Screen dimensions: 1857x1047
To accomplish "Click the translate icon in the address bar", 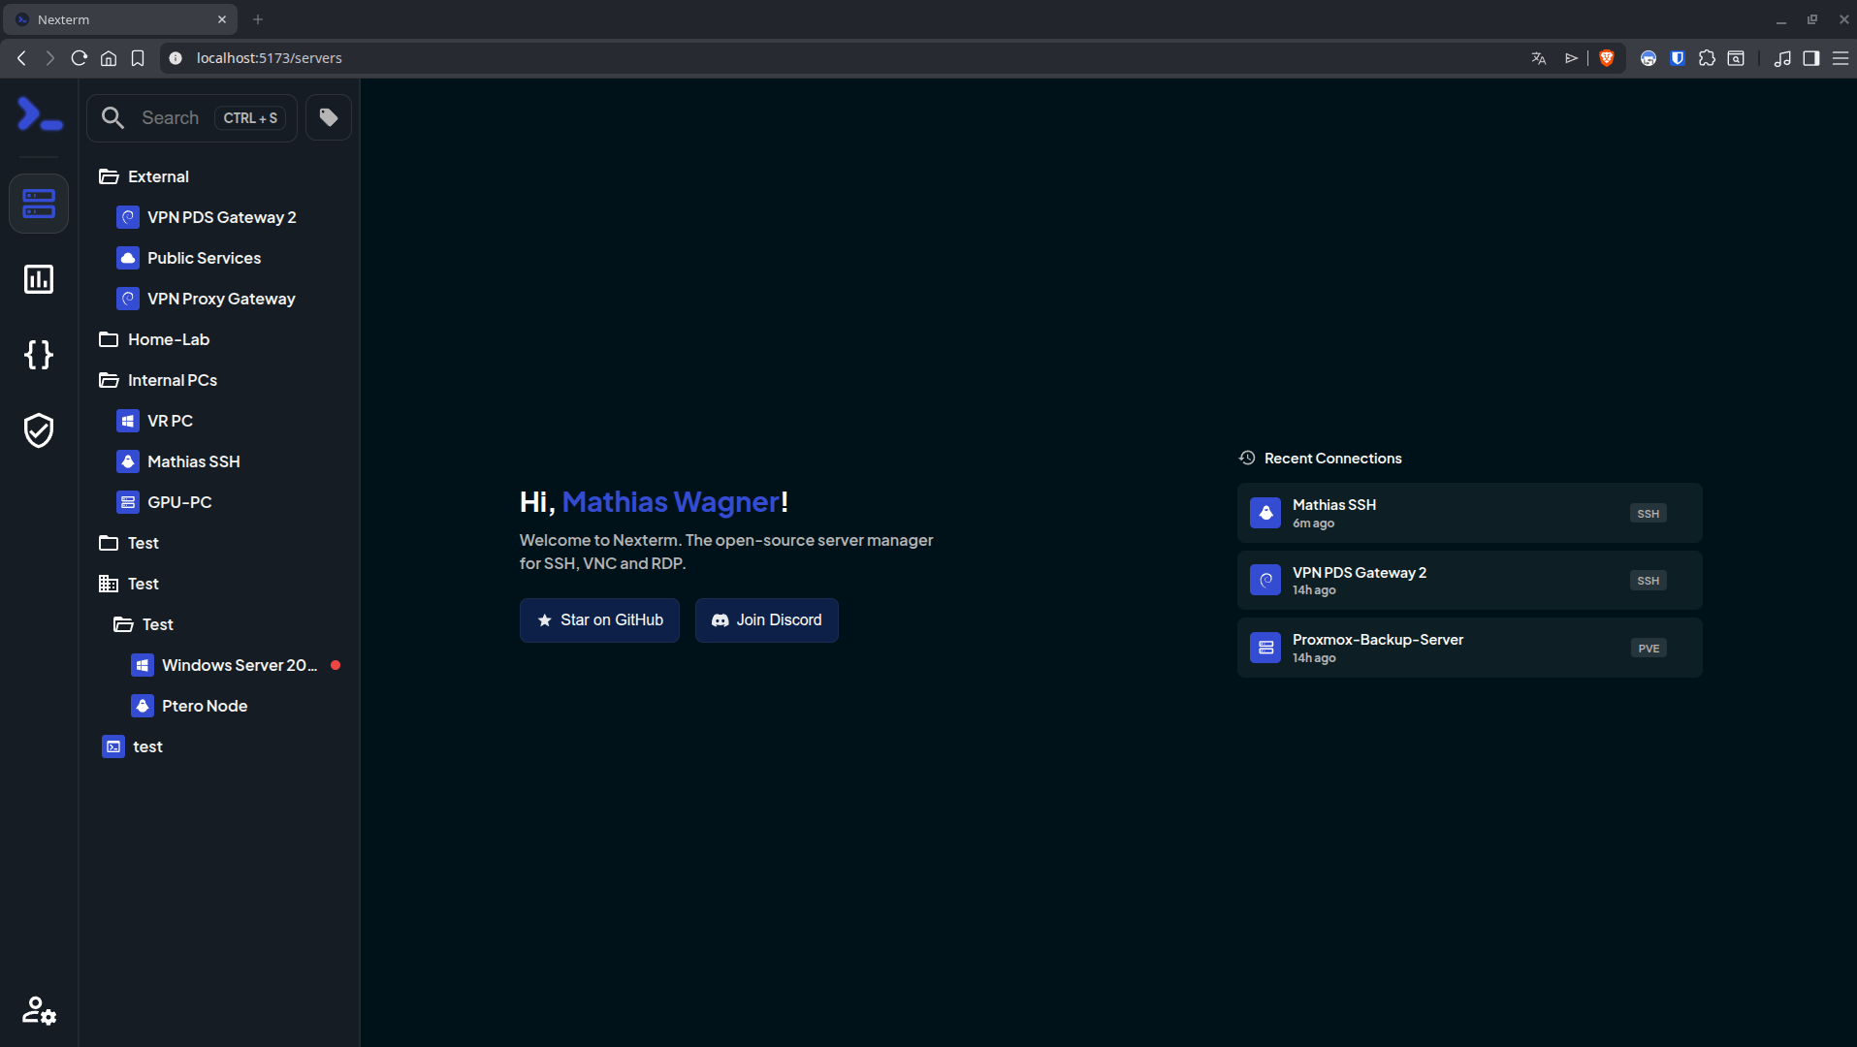I will pos(1539,58).
